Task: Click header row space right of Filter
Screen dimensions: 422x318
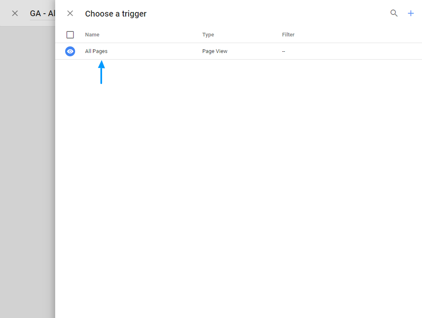Action: point(357,35)
